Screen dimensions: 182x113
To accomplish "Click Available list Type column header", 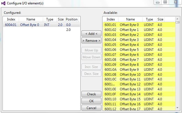I will pyautogui.click(x=149, y=19).
